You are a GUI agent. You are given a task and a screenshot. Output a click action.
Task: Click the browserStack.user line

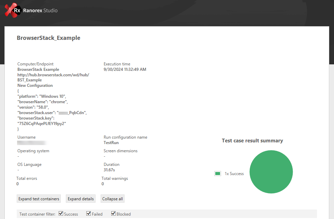pyautogui.click(x=52, y=113)
